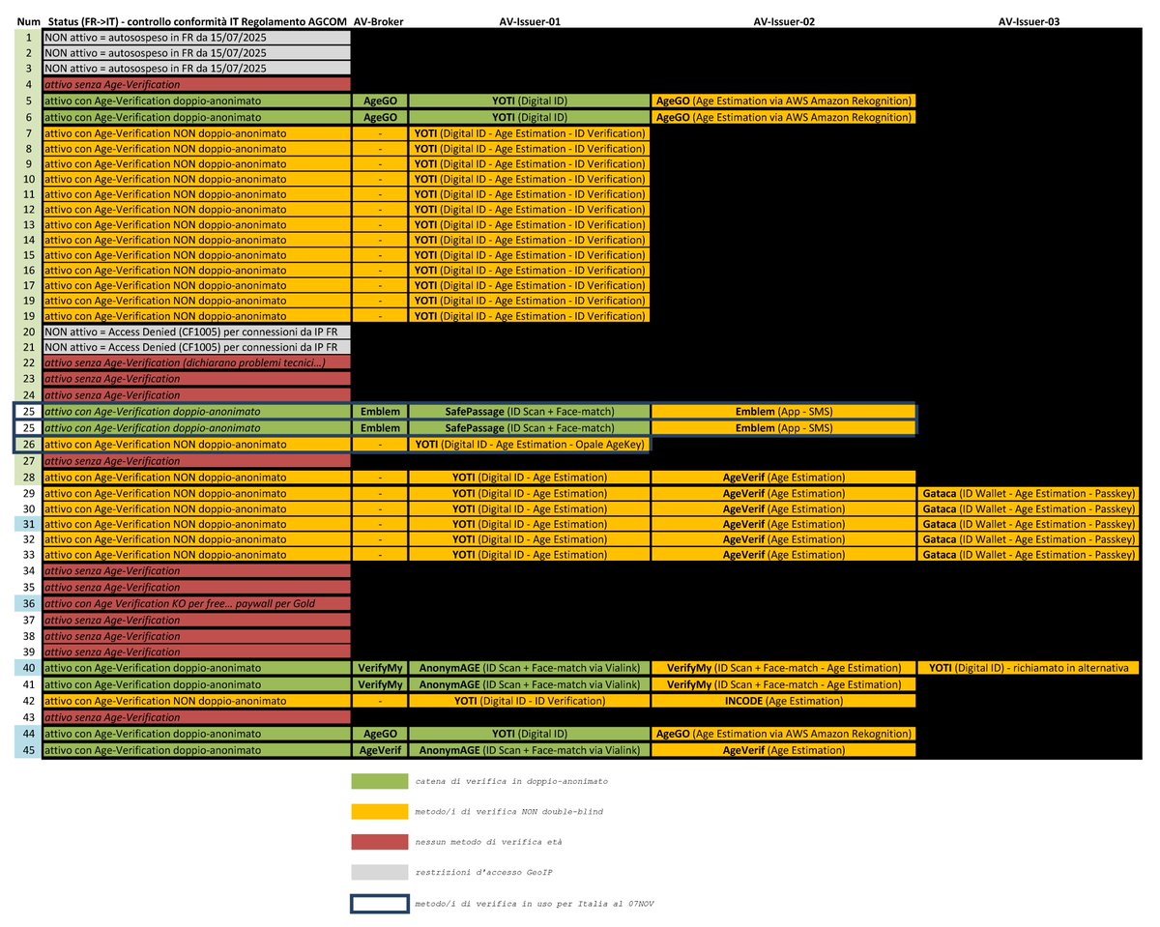Click the 'AgeVerif' broker cell in row 45
This screenshot has height=927, width=1160.
point(380,750)
